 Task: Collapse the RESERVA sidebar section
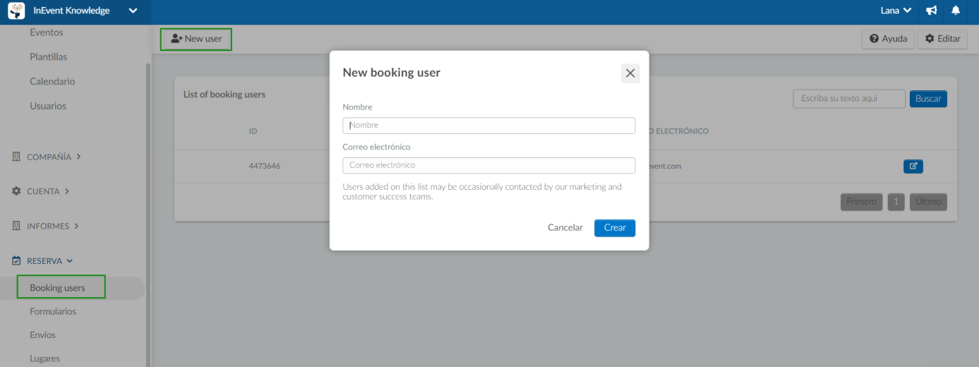[42, 261]
